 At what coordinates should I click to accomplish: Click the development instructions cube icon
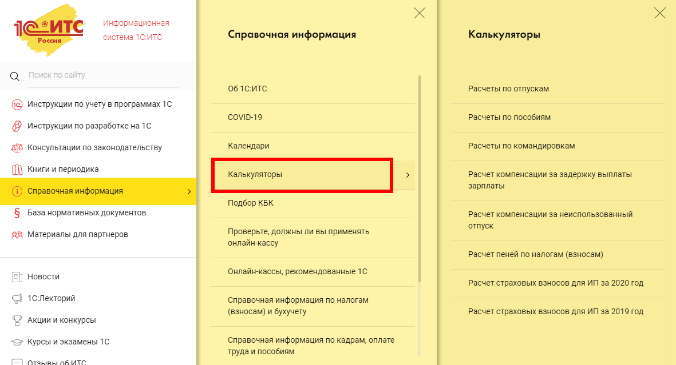tap(17, 126)
